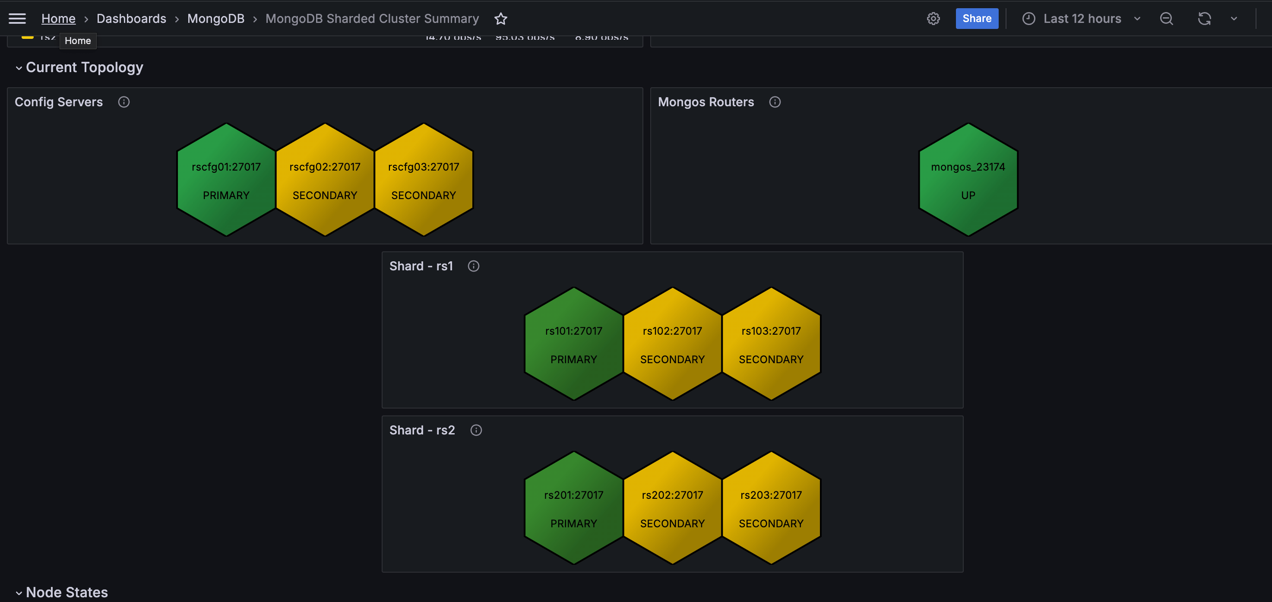1272x602 pixels.
Task: Open Last 12 hours time picker
Action: coord(1082,19)
